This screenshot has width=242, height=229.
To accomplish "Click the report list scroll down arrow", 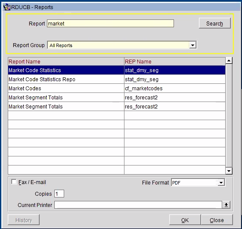I will click(x=229, y=171).
